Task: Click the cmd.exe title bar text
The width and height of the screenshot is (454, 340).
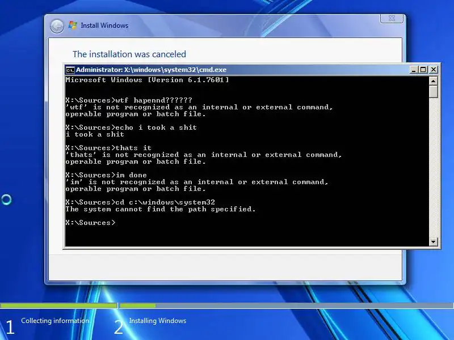Action: 151,70
